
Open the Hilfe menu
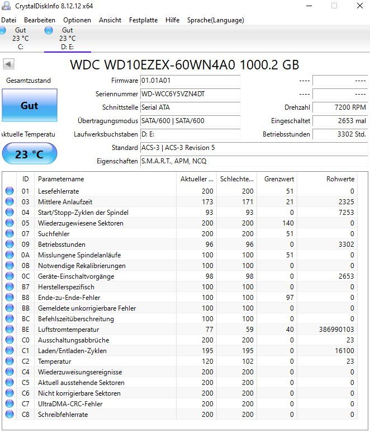(x=173, y=20)
